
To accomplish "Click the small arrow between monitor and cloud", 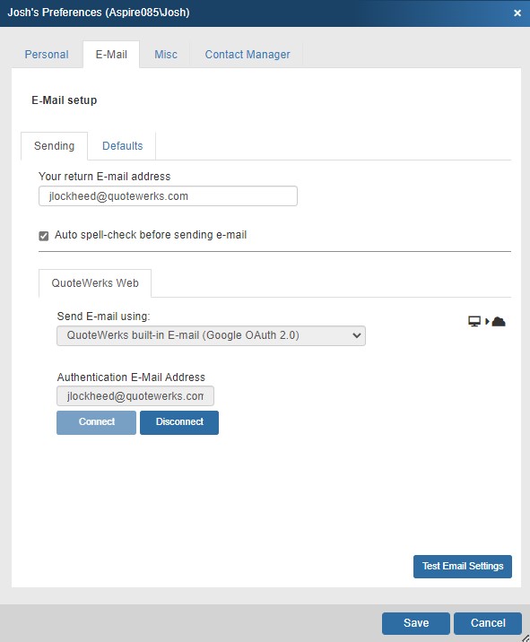I will 487,321.
